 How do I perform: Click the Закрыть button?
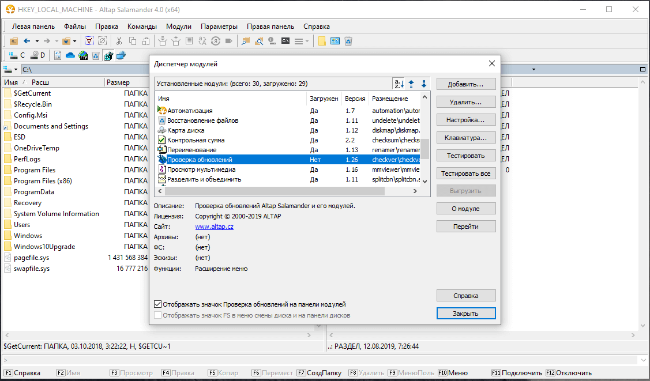coord(466,314)
